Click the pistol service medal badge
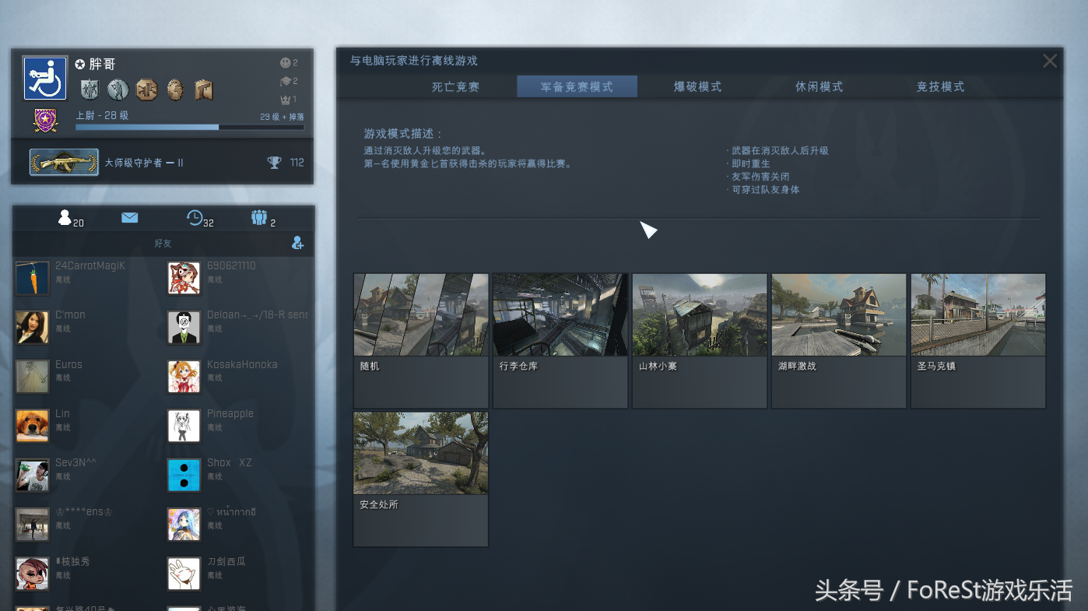 click(203, 90)
